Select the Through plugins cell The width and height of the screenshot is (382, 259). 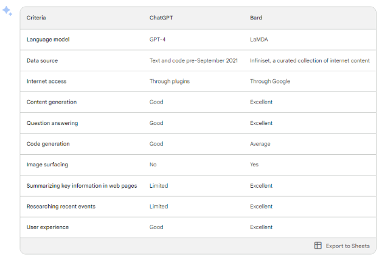(x=170, y=81)
